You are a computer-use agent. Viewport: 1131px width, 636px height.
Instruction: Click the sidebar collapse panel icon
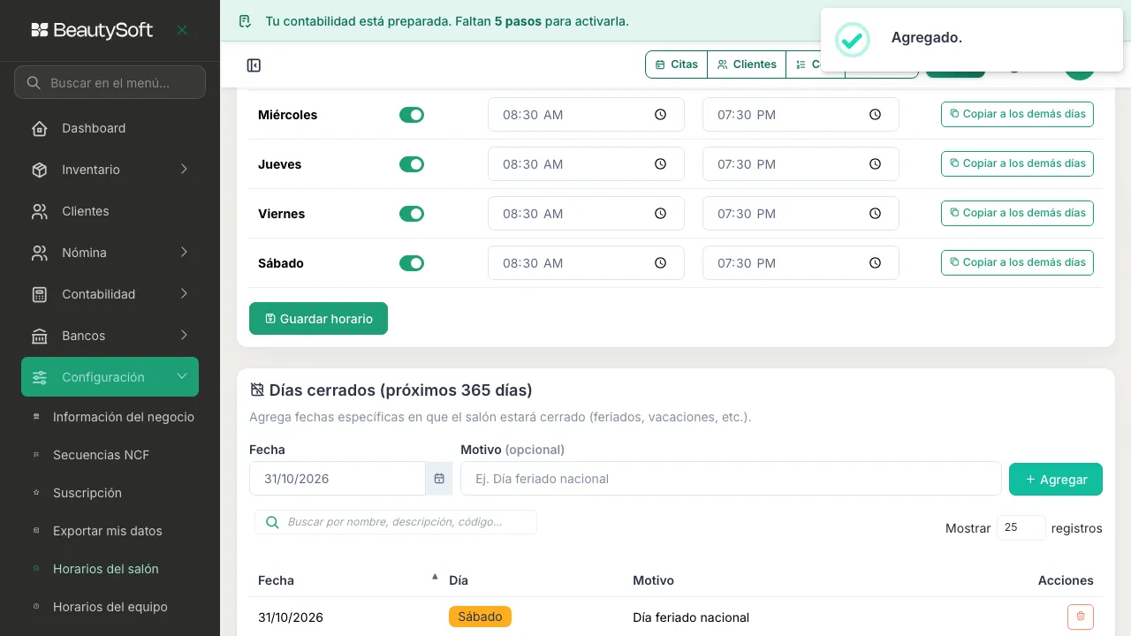point(254,65)
